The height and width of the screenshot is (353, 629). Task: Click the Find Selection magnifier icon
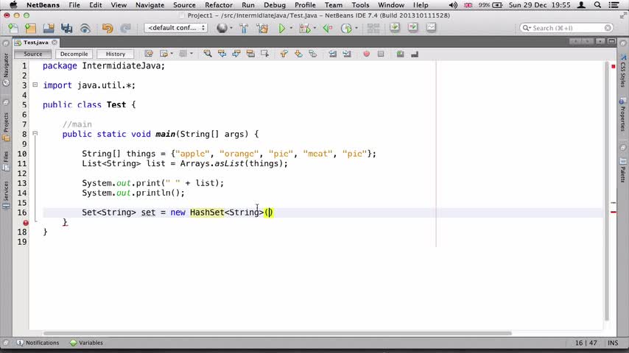208,54
